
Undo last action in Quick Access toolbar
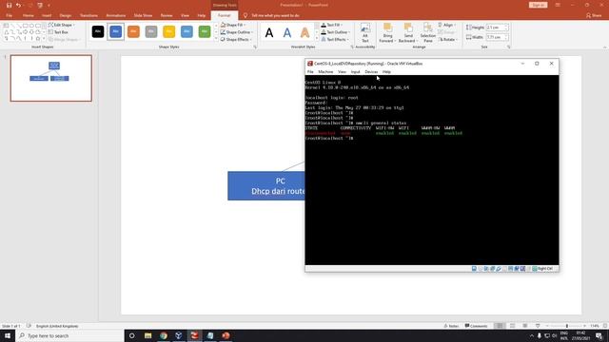[x=18, y=5]
